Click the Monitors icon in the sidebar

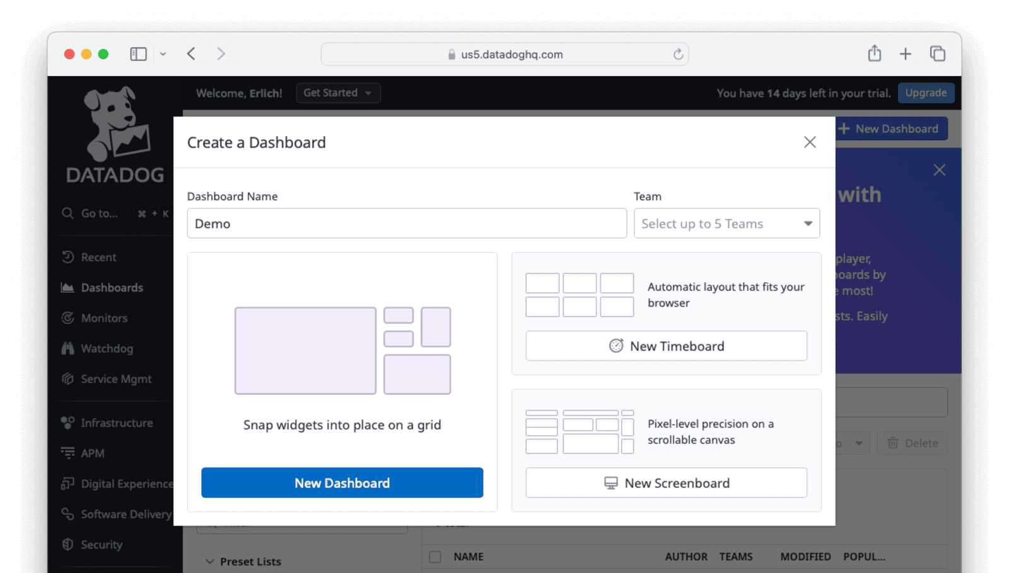click(x=67, y=318)
